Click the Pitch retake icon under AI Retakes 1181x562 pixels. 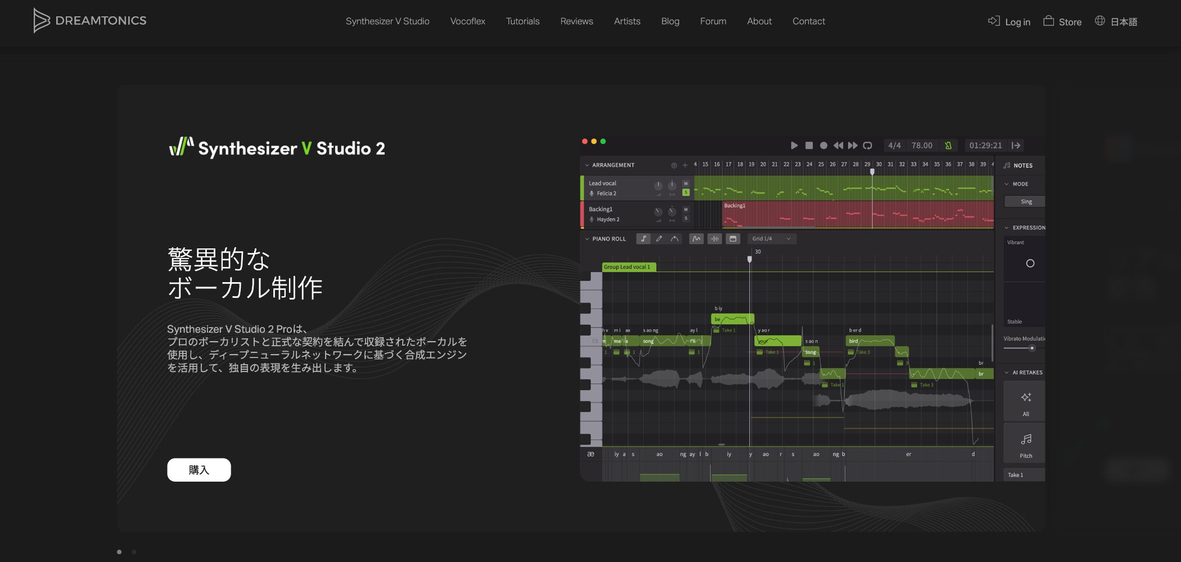tap(1025, 439)
